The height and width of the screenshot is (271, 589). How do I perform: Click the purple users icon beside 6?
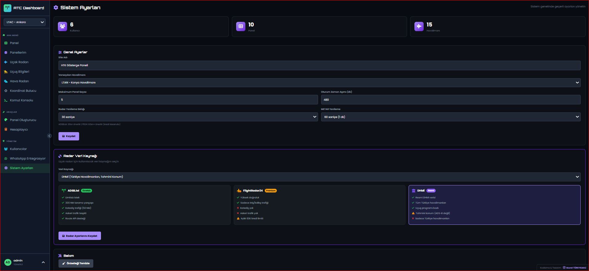tap(63, 26)
